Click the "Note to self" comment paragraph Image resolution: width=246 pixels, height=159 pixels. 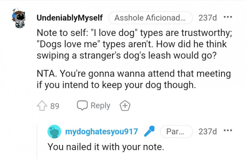pyautogui.click(x=132, y=45)
